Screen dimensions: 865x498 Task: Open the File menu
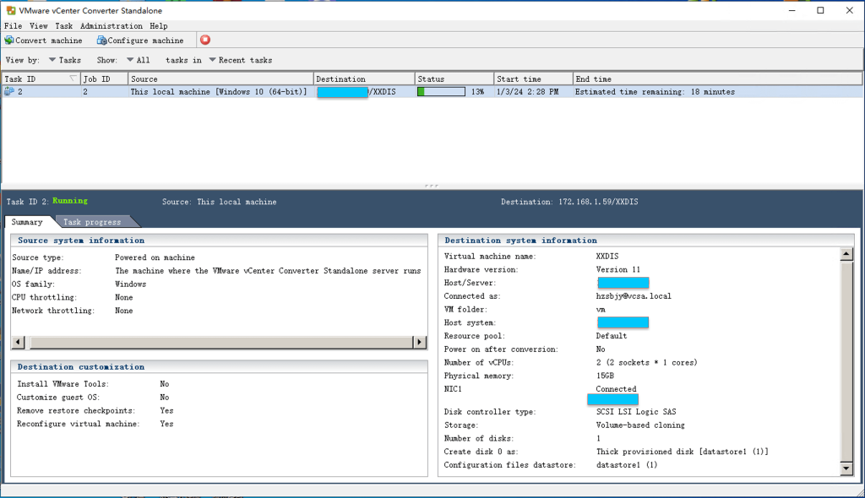[x=14, y=26]
